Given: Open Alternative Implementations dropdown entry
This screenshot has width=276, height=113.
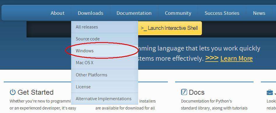Looking at the screenshot, I should [x=105, y=98].
